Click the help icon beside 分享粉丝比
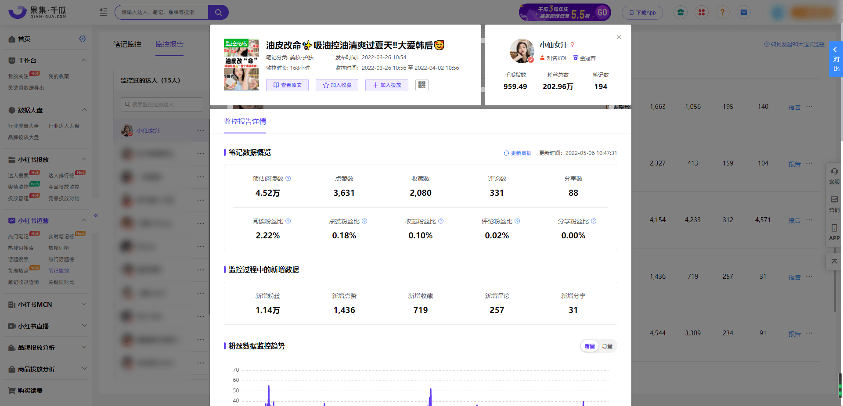Viewport: 843px width, 406px height. coord(594,221)
